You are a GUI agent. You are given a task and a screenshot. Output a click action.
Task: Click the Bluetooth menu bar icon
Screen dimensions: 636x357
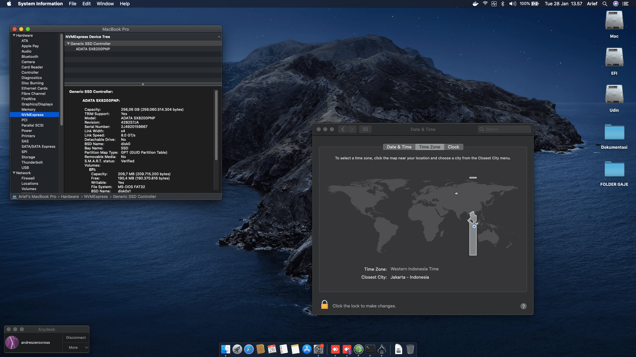coord(503,4)
